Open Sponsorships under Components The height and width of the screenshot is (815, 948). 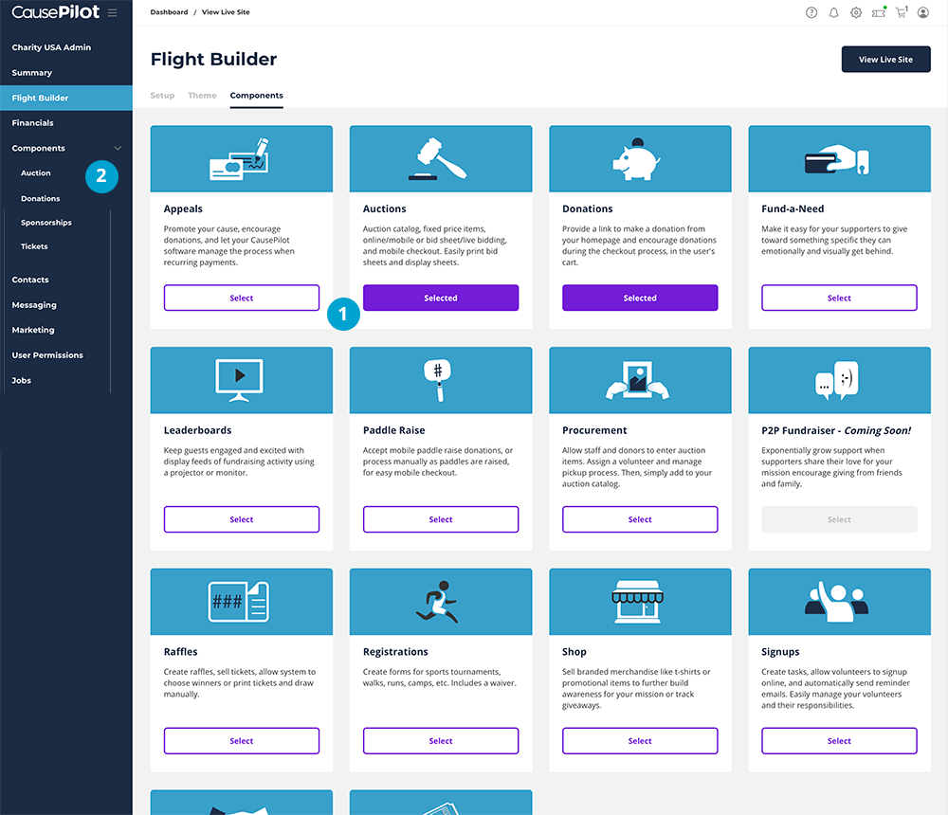(x=46, y=223)
